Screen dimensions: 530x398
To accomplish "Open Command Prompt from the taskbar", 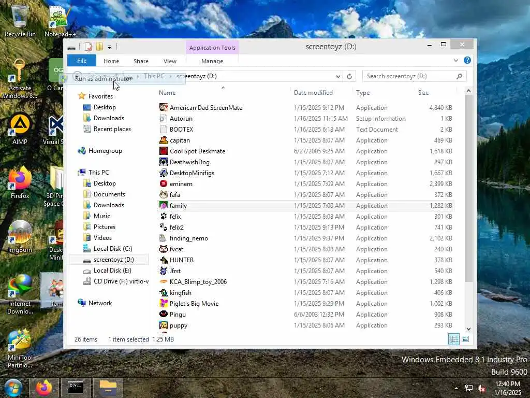I will [x=76, y=388].
